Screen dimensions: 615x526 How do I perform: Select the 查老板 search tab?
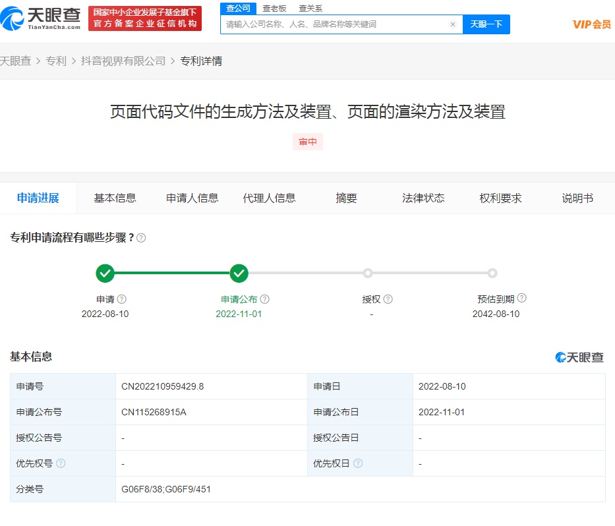[274, 8]
